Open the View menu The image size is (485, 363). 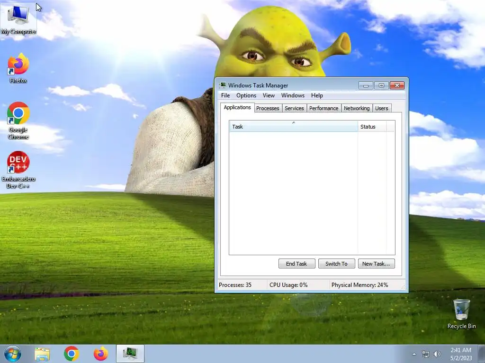269,95
